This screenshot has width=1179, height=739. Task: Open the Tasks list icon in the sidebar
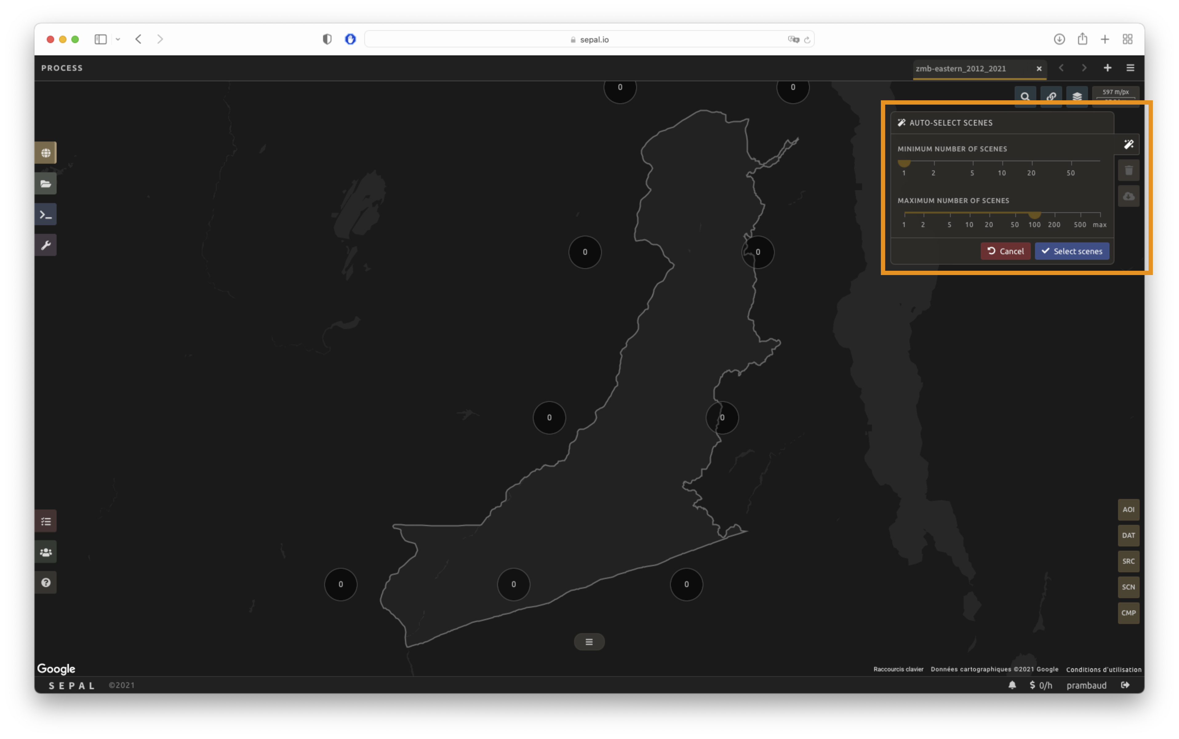point(46,521)
